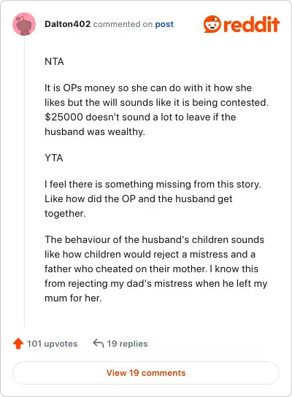Click the Reddit Snoo mascot logo
The height and width of the screenshot is (397, 292).
click(x=212, y=24)
